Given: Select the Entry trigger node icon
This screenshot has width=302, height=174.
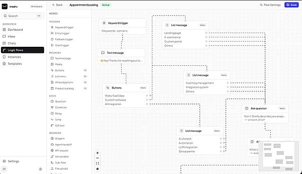Looking at the screenshot, I should 52,33.
